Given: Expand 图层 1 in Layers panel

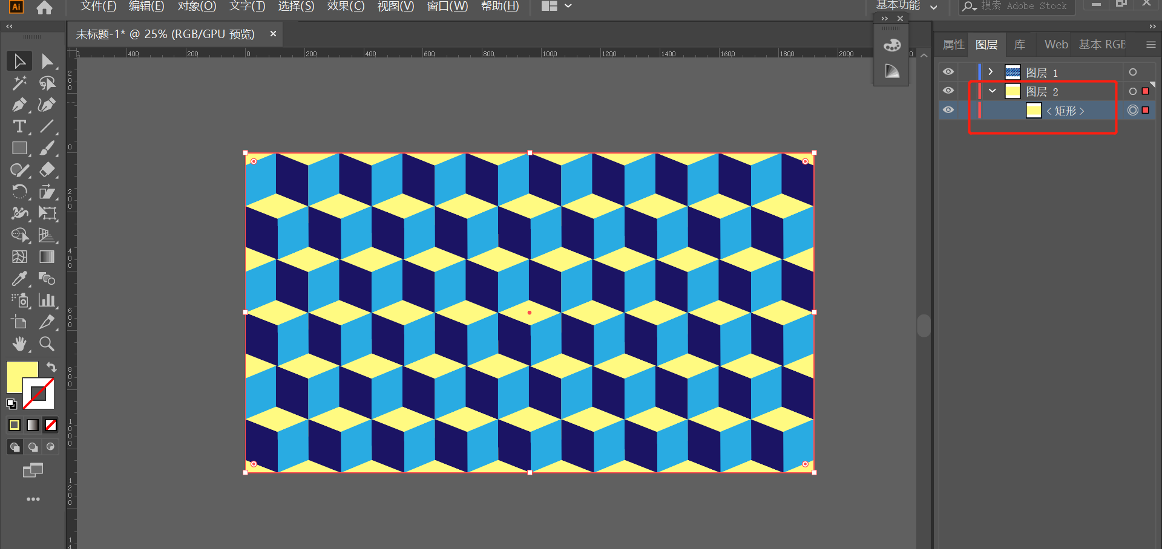Looking at the screenshot, I should coord(991,72).
